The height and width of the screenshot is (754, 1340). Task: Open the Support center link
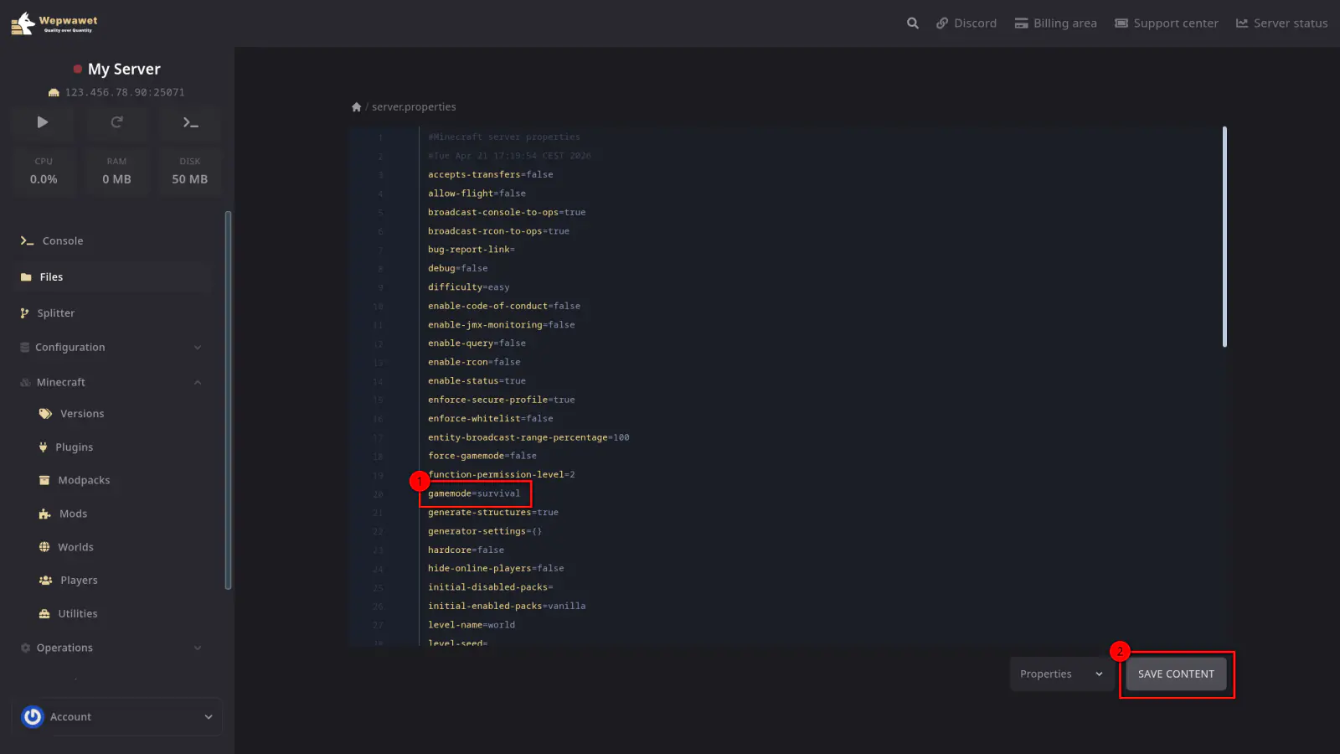(1166, 23)
